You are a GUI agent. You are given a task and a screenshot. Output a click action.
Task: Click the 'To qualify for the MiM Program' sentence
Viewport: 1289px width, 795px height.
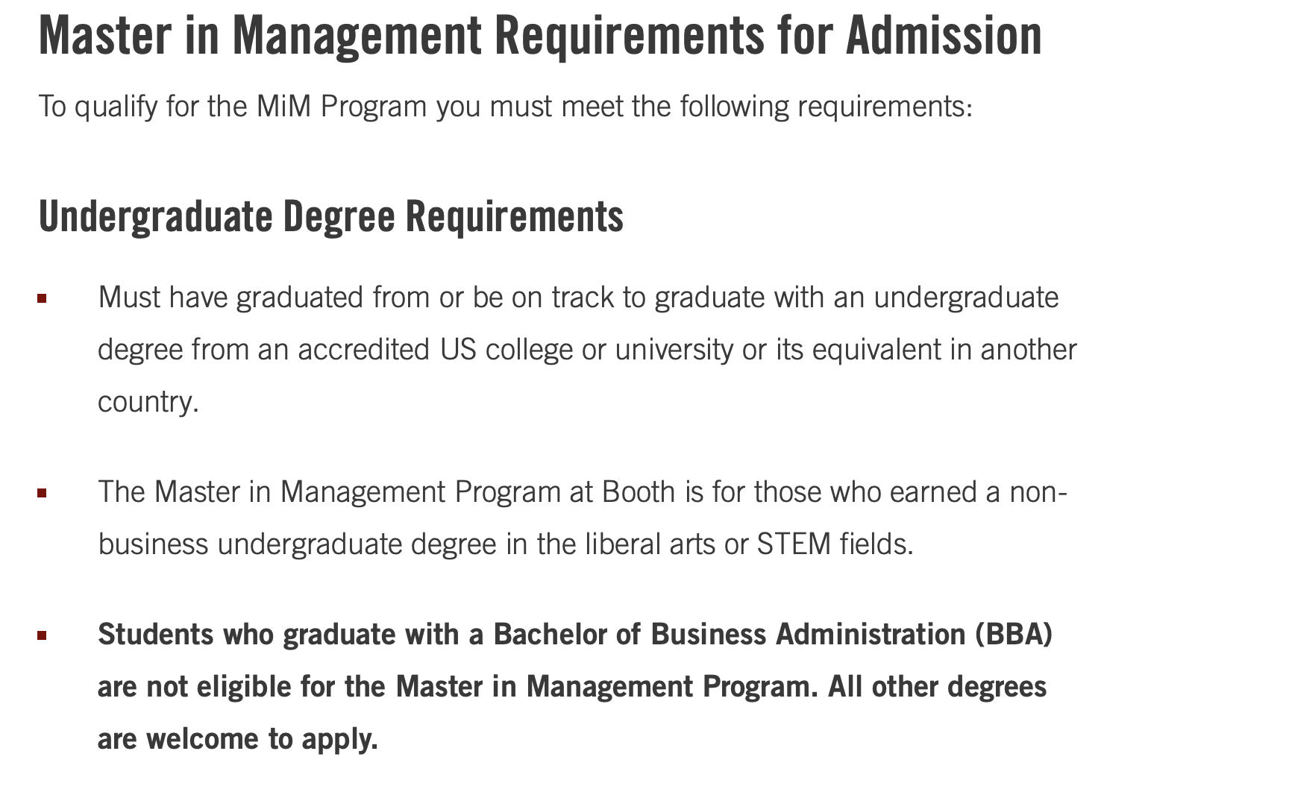(506, 106)
